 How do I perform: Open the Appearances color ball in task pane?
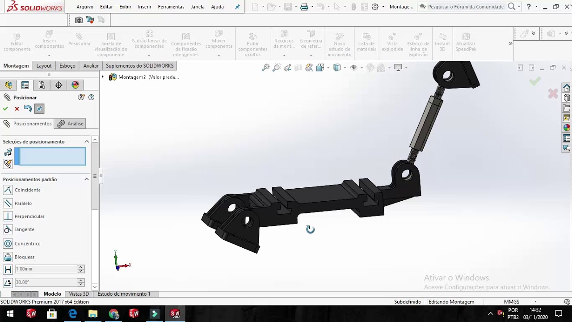tap(567, 128)
